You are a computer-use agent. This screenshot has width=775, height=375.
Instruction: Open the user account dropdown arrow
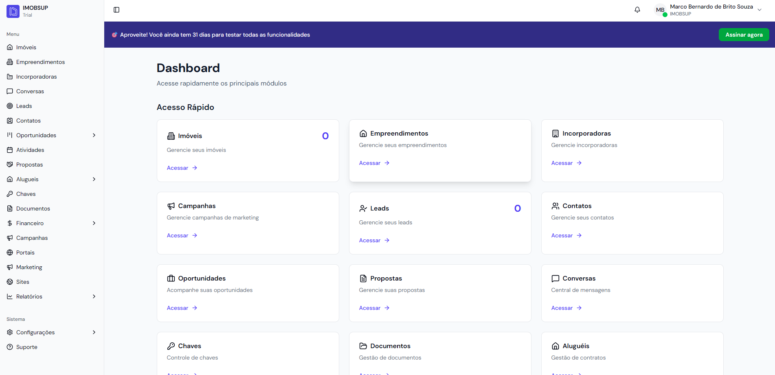pos(760,10)
